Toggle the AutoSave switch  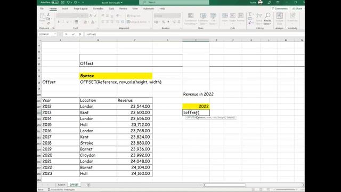(55, 2)
